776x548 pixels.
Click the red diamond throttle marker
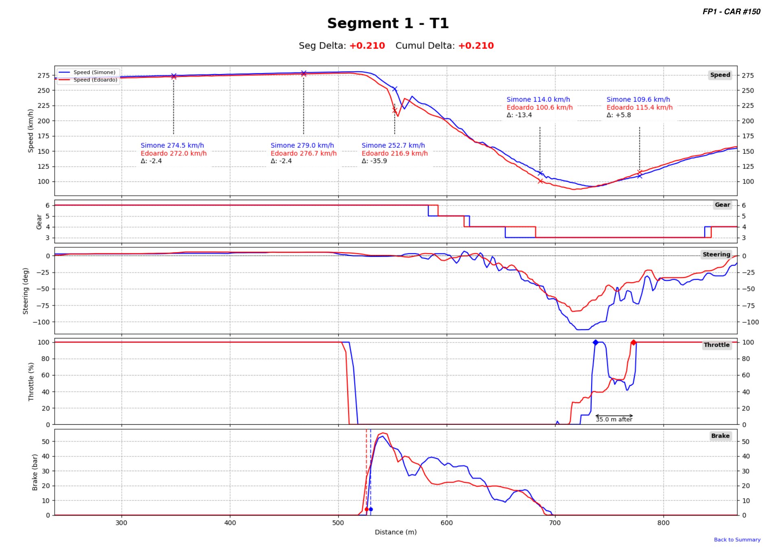[634, 343]
